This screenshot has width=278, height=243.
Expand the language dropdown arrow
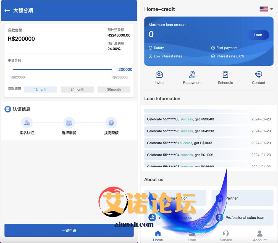tap(271, 9)
